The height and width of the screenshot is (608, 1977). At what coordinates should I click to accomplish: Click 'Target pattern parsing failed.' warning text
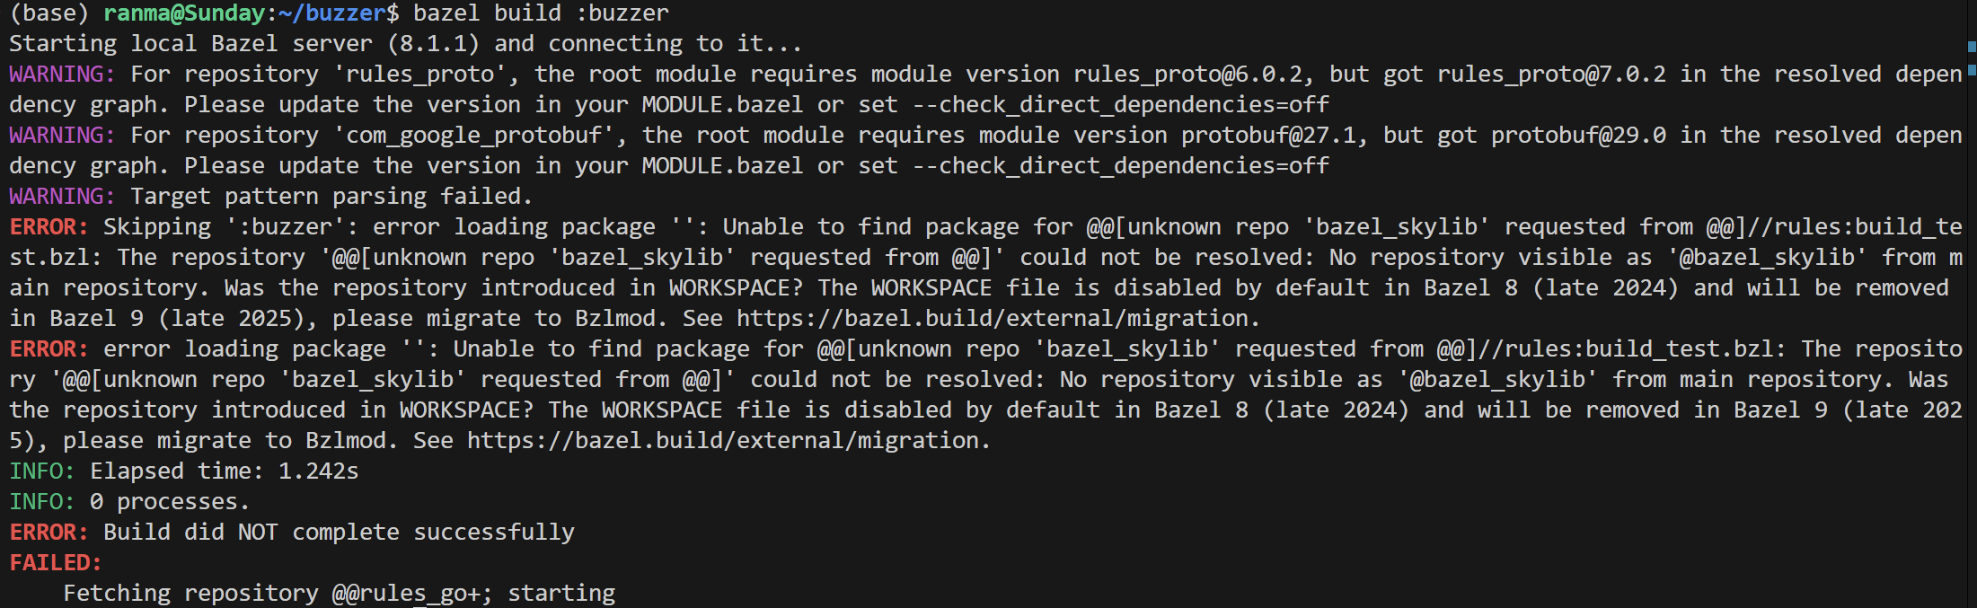(331, 197)
